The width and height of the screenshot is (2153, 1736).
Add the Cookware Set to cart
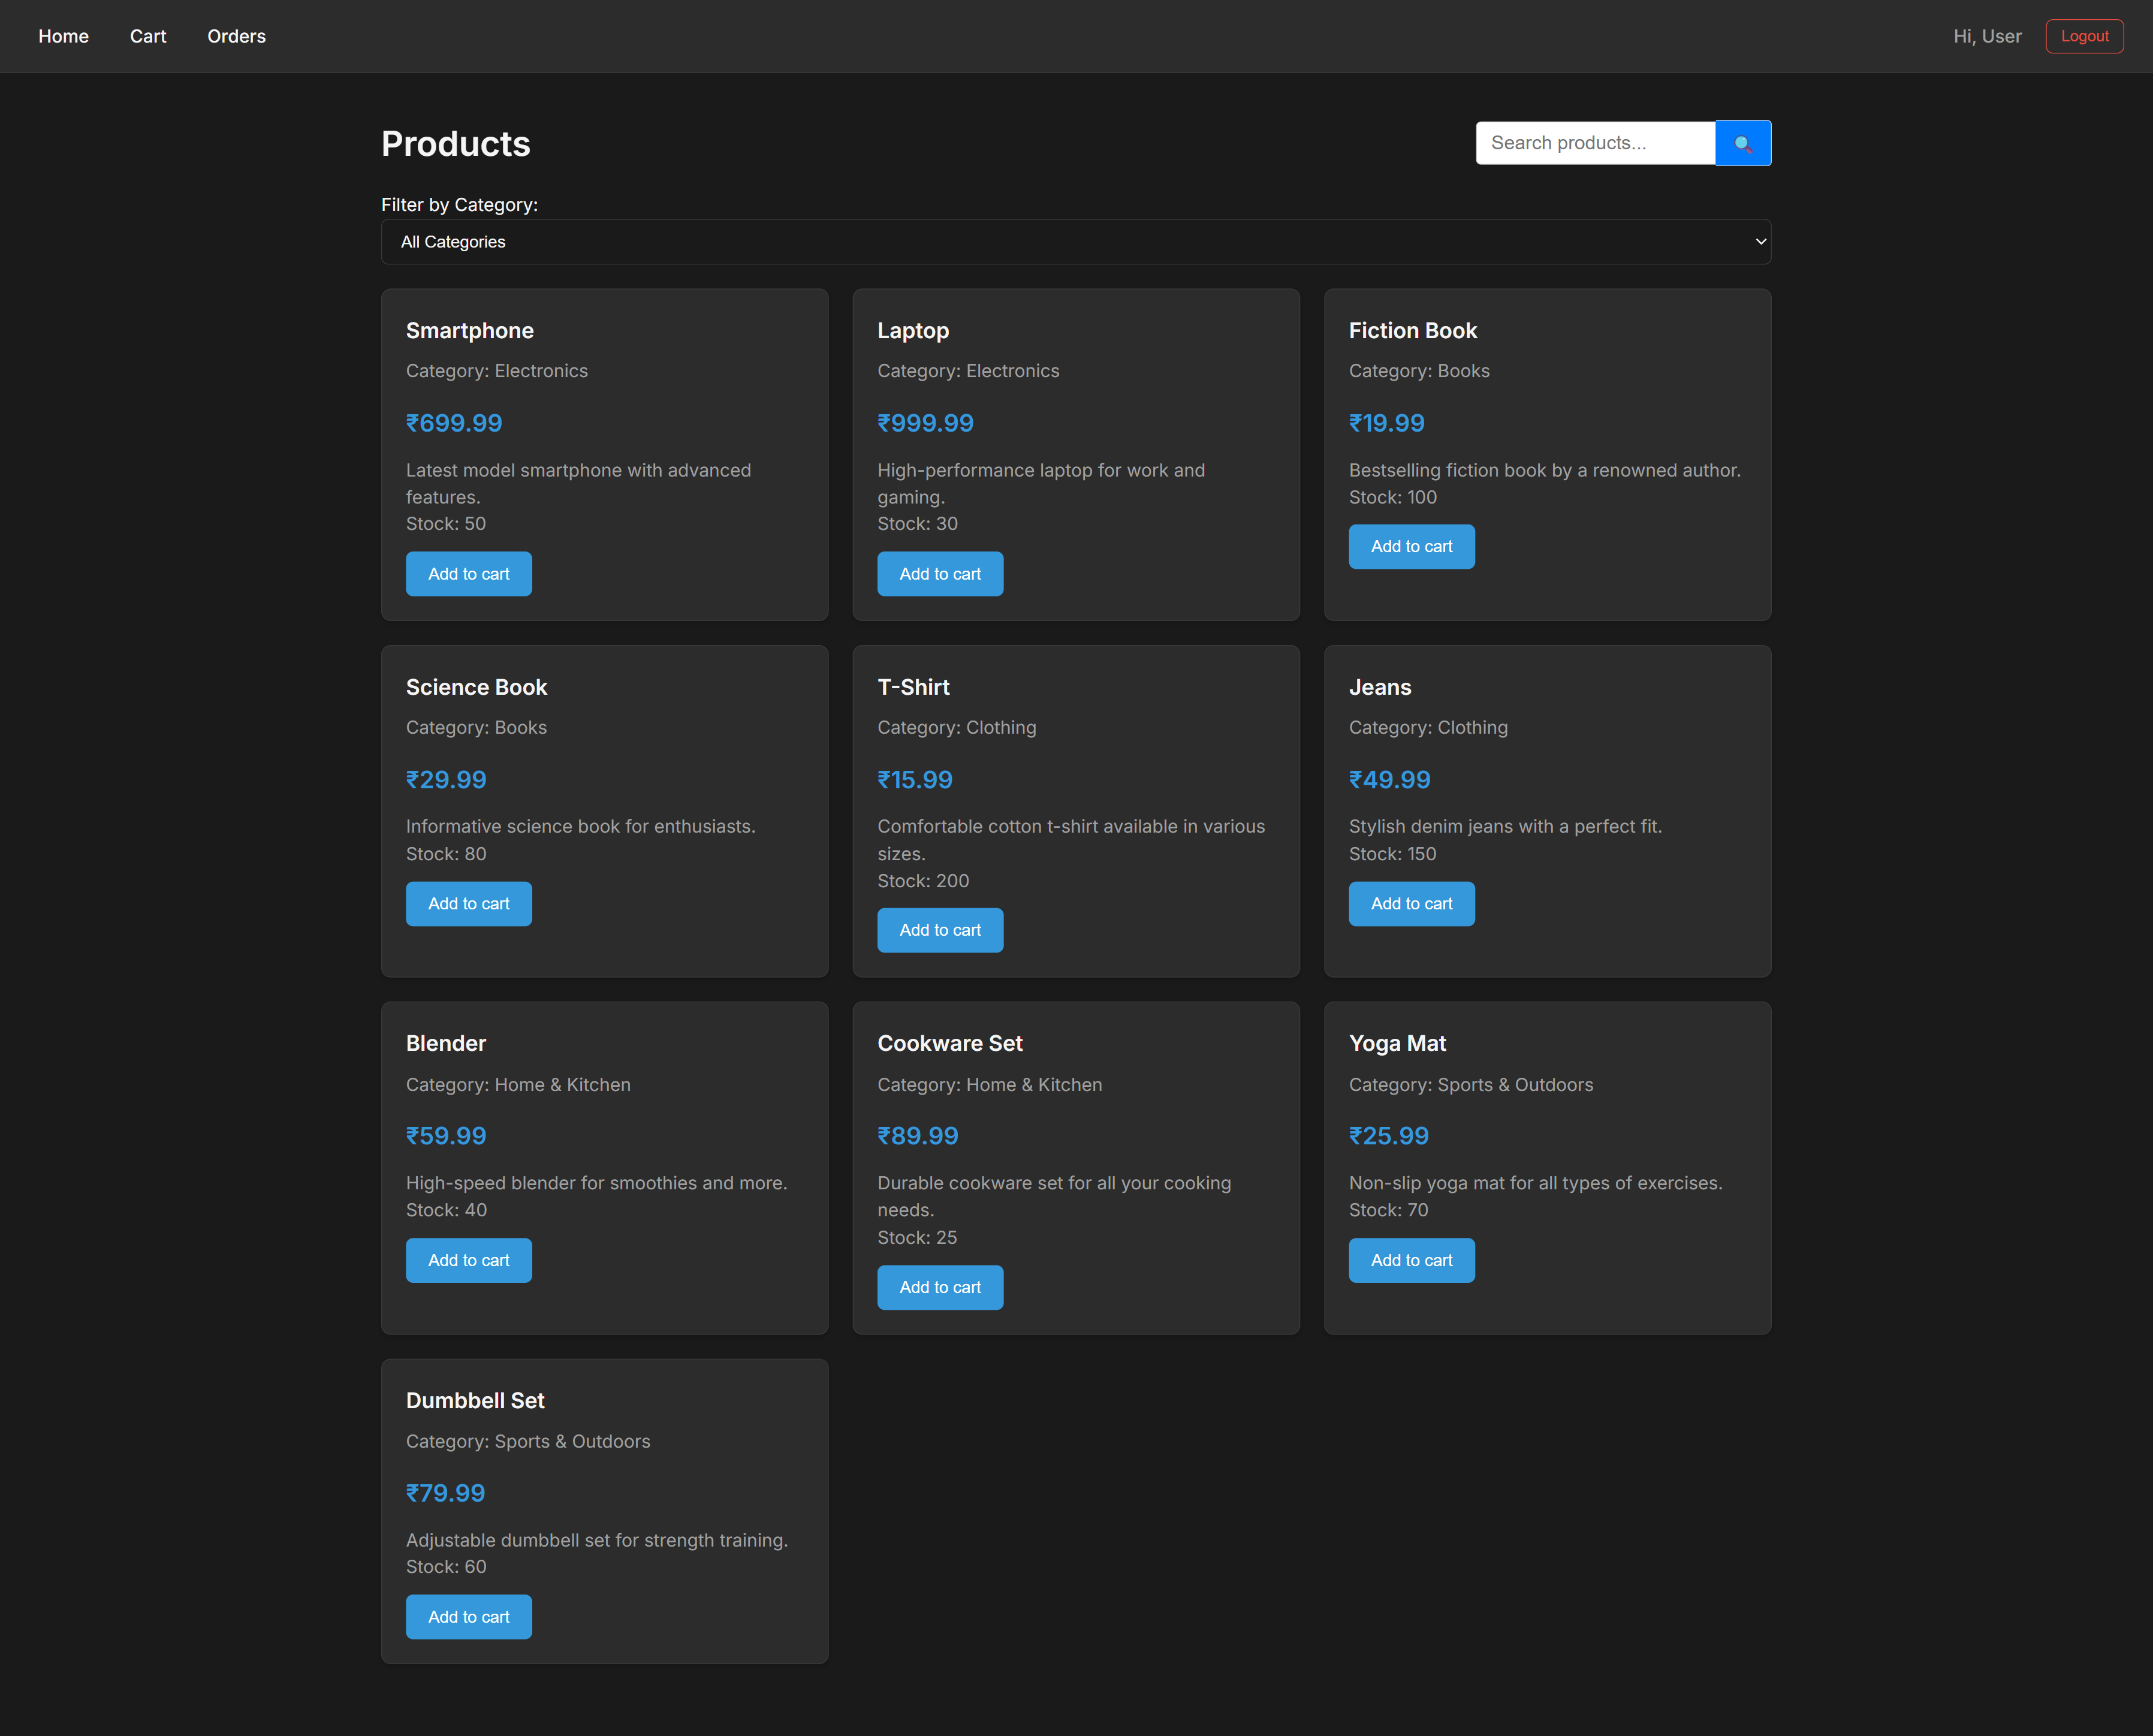(939, 1287)
